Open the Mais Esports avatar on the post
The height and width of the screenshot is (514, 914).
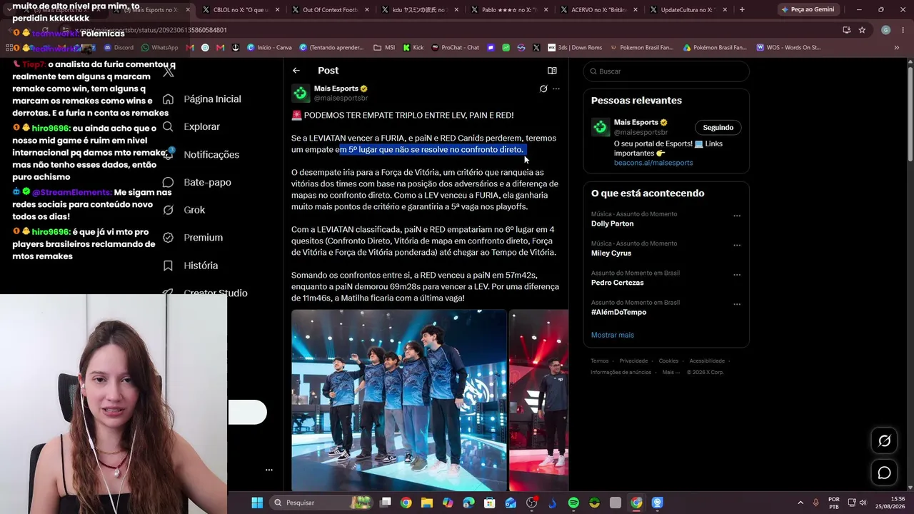click(x=301, y=94)
